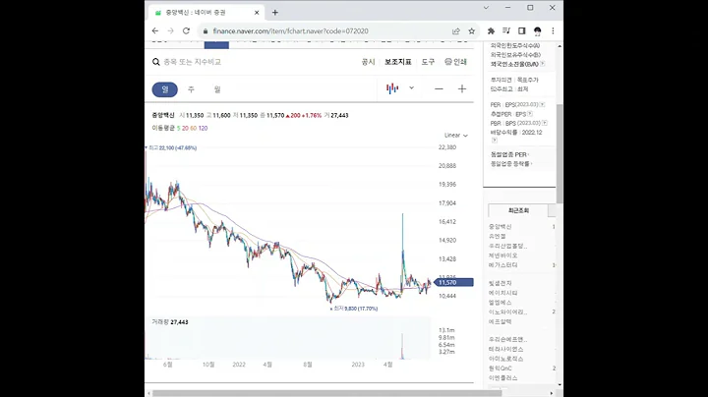This screenshot has height=397, width=708.
Task: Open 중앙백신 in recent list
Action: coord(501,227)
